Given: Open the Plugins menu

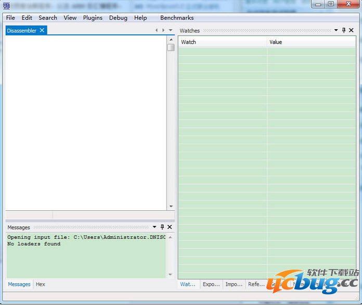Looking at the screenshot, I should click(93, 18).
